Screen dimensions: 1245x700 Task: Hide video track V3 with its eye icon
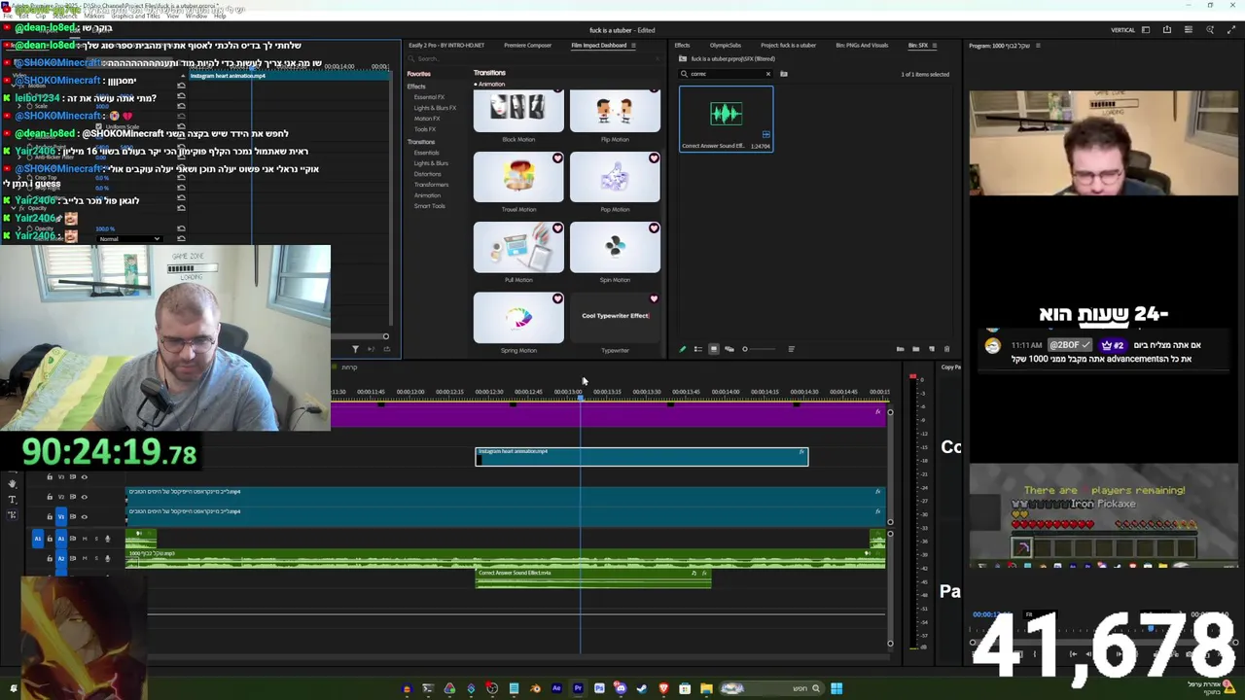point(84,477)
